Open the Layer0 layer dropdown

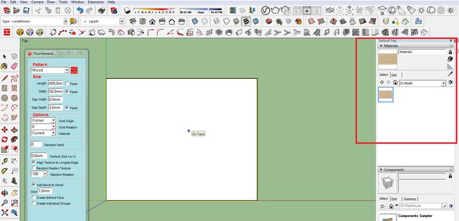(122, 22)
